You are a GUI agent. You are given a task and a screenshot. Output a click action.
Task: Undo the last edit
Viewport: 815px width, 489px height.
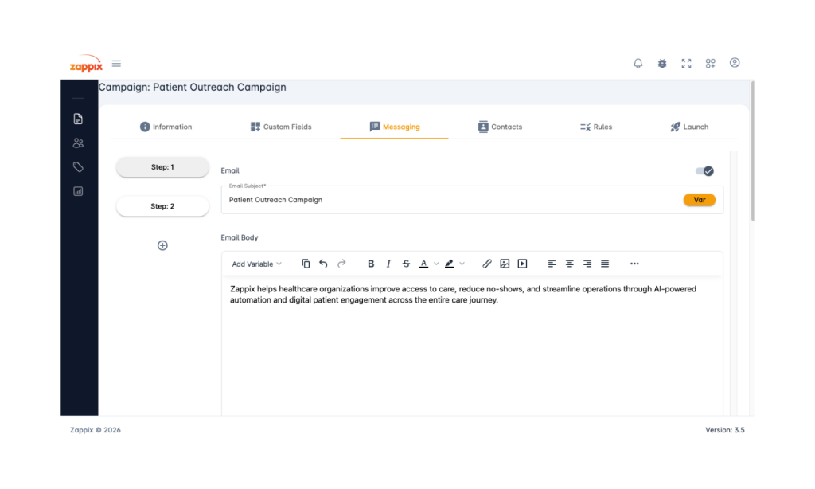point(323,264)
